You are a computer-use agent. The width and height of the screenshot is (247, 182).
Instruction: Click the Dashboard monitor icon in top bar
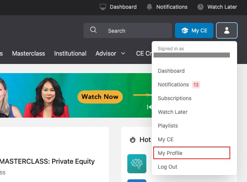[x=103, y=7]
